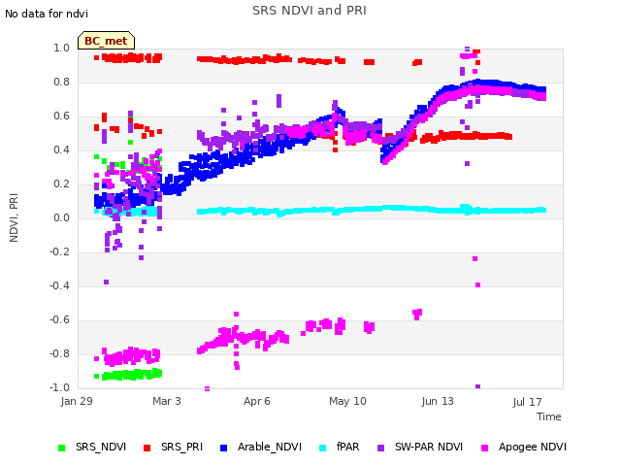Click the Apr 6 date tick label
The width and height of the screenshot is (621, 466).
(x=257, y=401)
